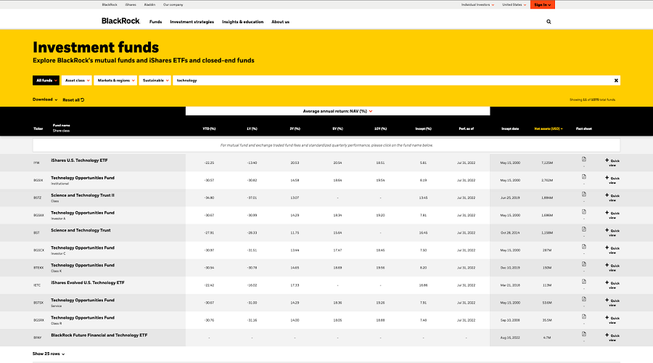Open Science and Technology Trust BST link
653x363 pixels.
(x=81, y=230)
